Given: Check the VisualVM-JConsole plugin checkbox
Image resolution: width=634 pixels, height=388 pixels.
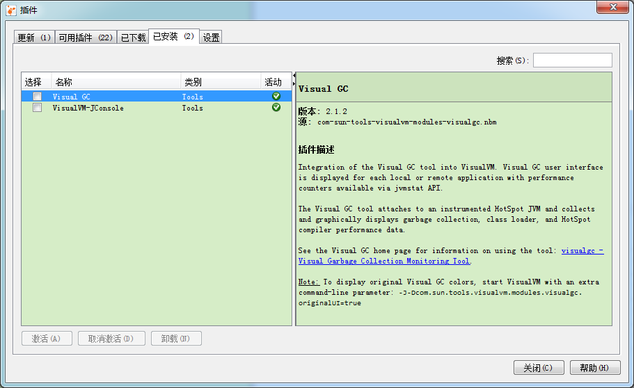Looking at the screenshot, I should point(37,108).
